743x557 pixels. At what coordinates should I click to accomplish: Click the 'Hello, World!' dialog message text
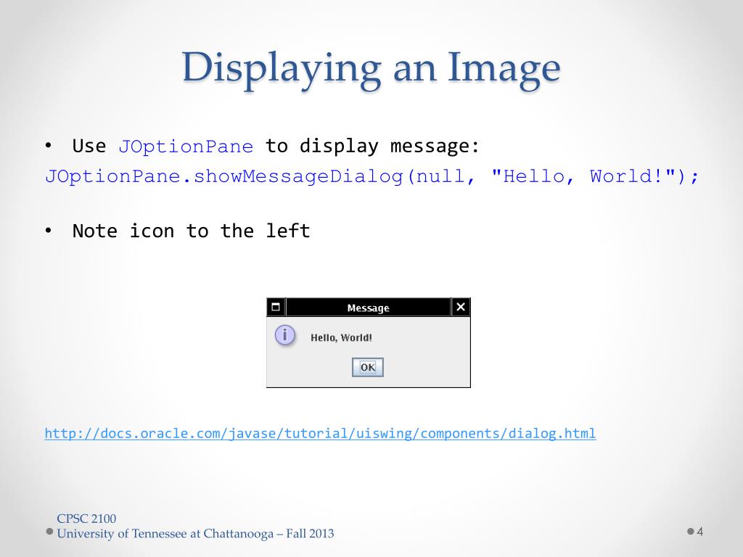click(x=341, y=338)
